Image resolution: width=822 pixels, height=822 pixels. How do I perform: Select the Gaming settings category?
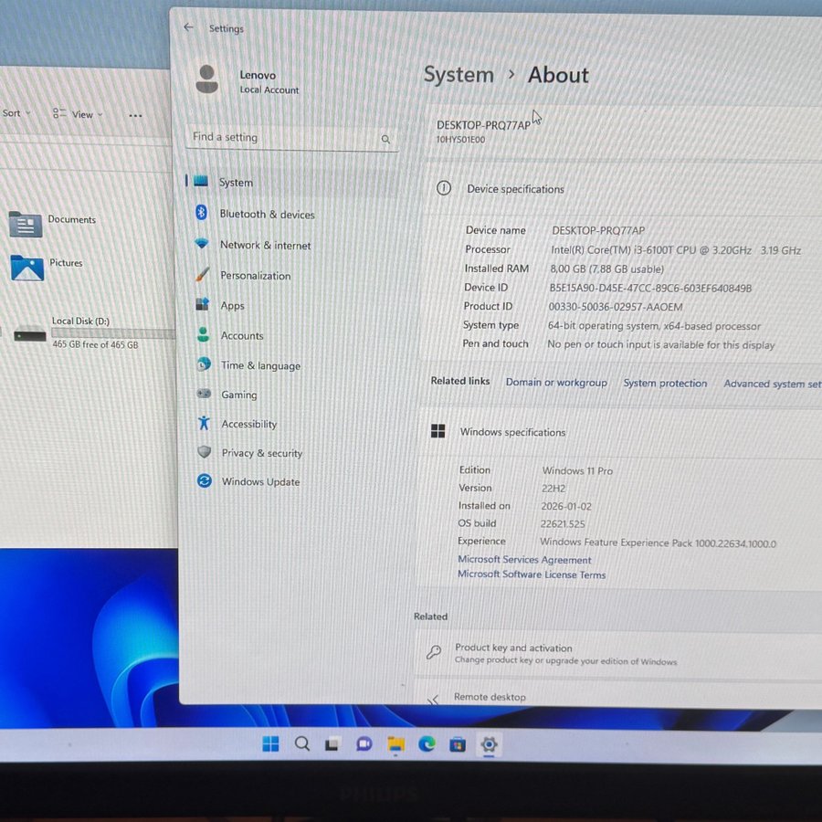pos(238,395)
